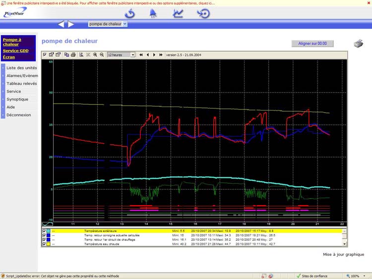This screenshot has width=372, height=279.
Task: Click the Aligner sur 00:00 button
Action: point(312,44)
